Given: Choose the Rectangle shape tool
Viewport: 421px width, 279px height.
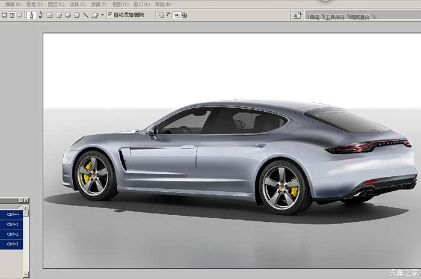Looking at the screenshot, I should pyautogui.click(x=50, y=15).
